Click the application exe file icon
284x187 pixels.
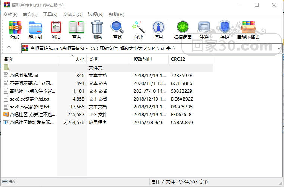(x=6, y=122)
